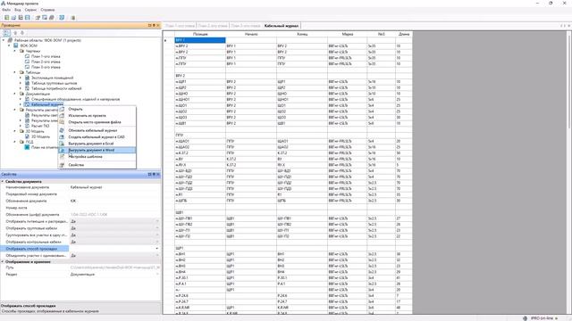Click the down arrow icon in Проводник toolbar
The width and height of the screenshot is (572, 321).
tap(21, 33)
